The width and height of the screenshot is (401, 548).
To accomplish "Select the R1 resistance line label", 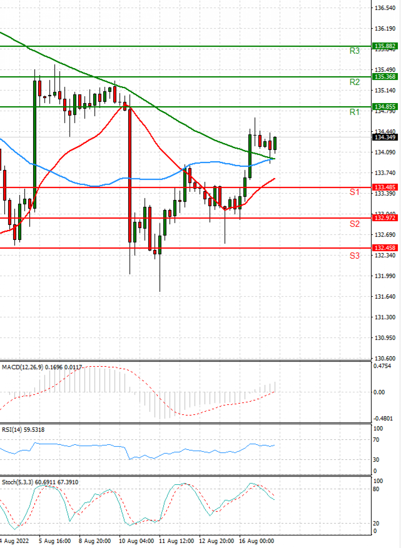I will coord(354,112).
